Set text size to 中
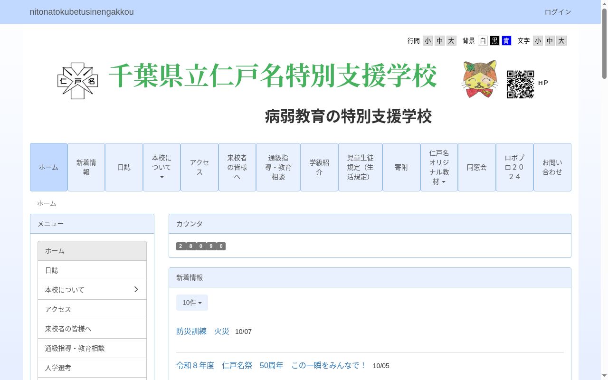This screenshot has height=380, width=608. point(550,41)
